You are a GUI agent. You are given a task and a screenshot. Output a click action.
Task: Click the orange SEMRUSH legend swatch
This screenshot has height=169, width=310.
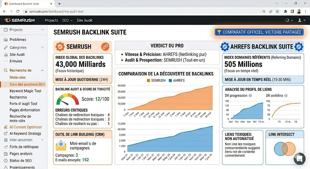(x=148, y=80)
